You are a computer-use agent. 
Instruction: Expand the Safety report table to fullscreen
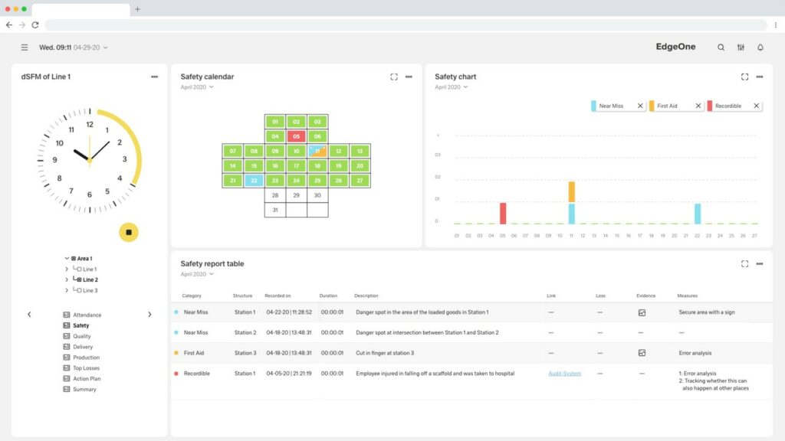coord(744,263)
